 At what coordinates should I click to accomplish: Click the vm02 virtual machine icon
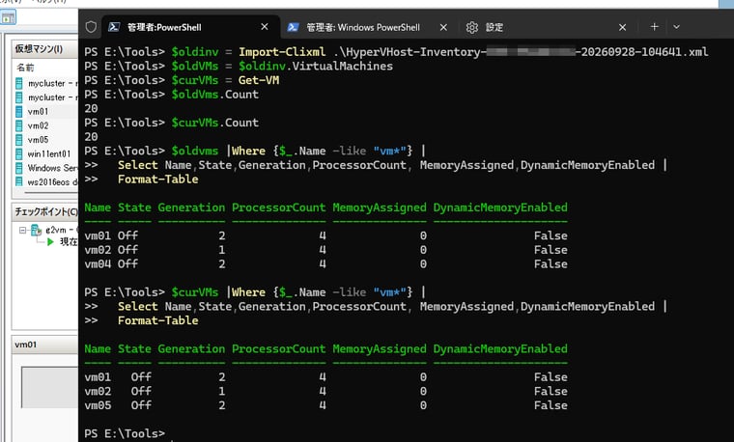[18, 125]
